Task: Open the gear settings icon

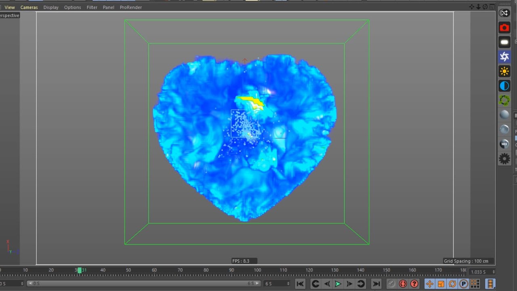Action: click(x=504, y=159)
